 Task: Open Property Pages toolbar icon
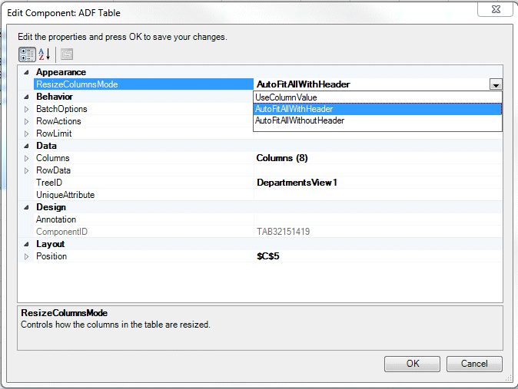(67, 54)
